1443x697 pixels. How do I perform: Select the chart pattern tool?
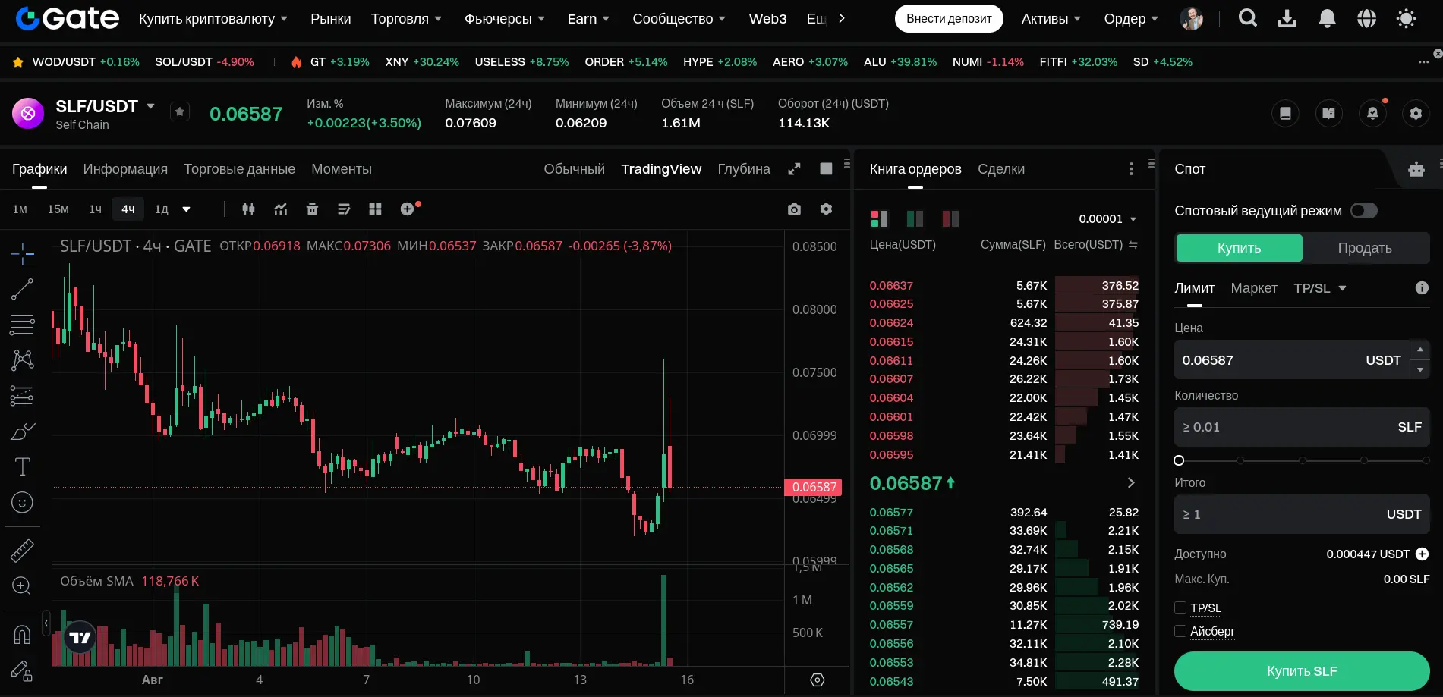[23, 359]
